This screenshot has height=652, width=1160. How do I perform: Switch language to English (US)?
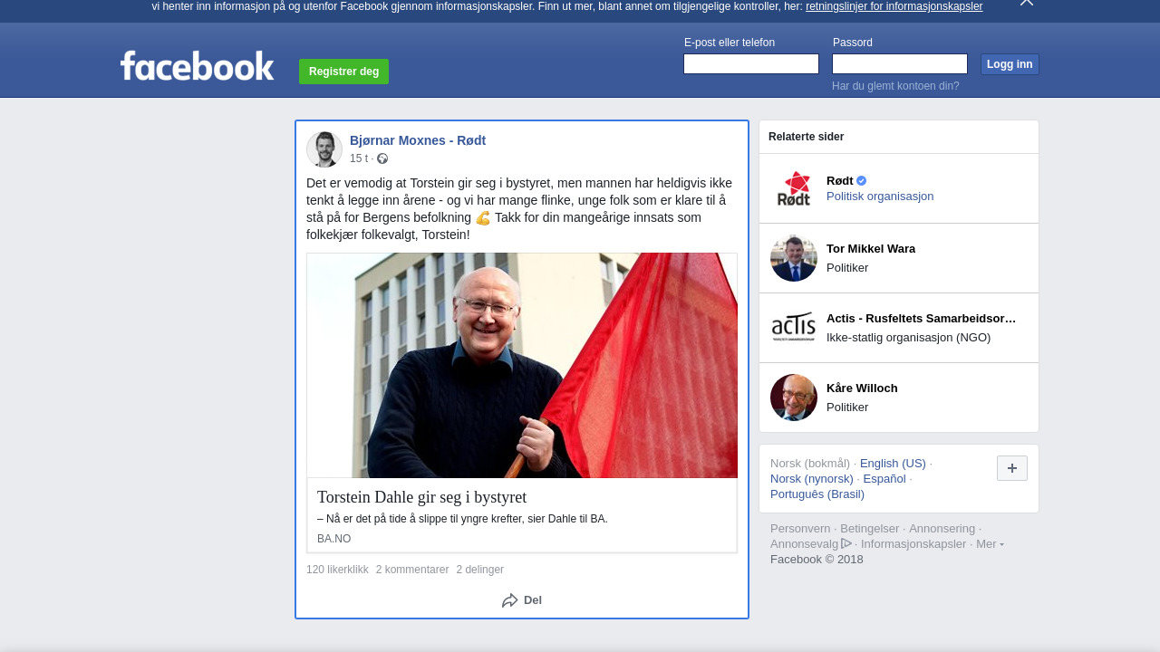[x=893, y=464]
